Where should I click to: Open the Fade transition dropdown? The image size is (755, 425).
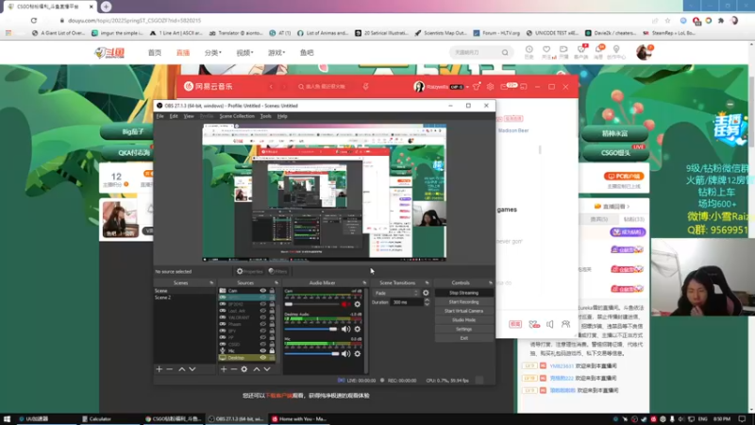(396, 293)
